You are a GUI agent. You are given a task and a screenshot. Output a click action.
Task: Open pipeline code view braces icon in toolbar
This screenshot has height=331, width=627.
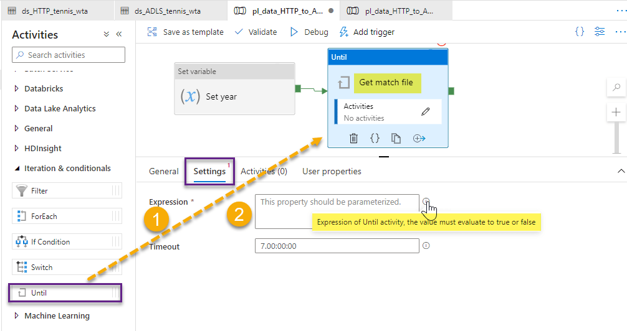[x=580, y=32]
